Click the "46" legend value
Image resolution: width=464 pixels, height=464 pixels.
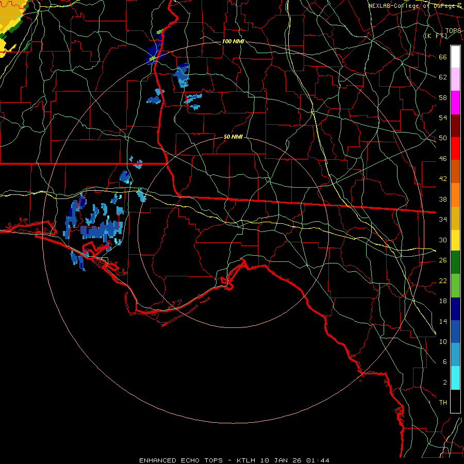443,159
